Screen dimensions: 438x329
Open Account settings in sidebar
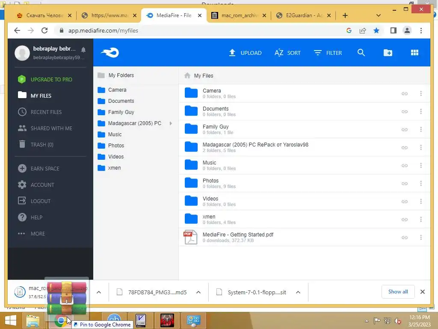[36, 185]
